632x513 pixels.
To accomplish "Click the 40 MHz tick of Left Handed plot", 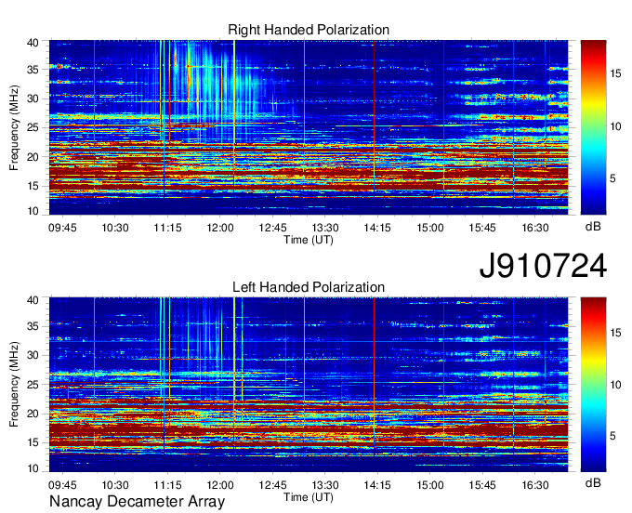I will 33,300.
